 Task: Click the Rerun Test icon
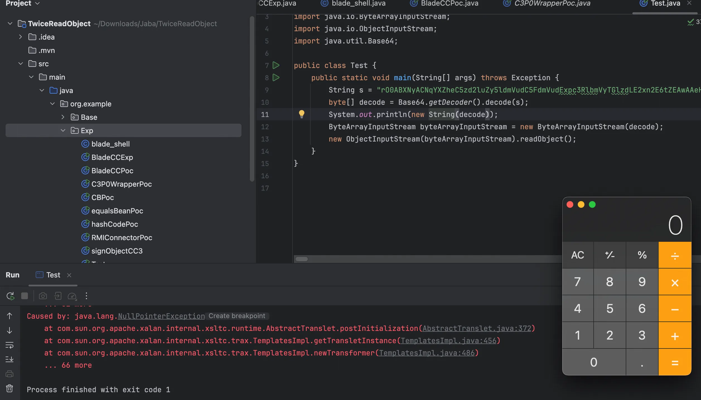[10, 296]
